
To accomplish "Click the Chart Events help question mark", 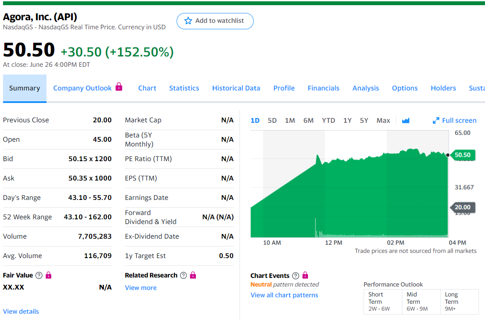I will click(296, 275).
